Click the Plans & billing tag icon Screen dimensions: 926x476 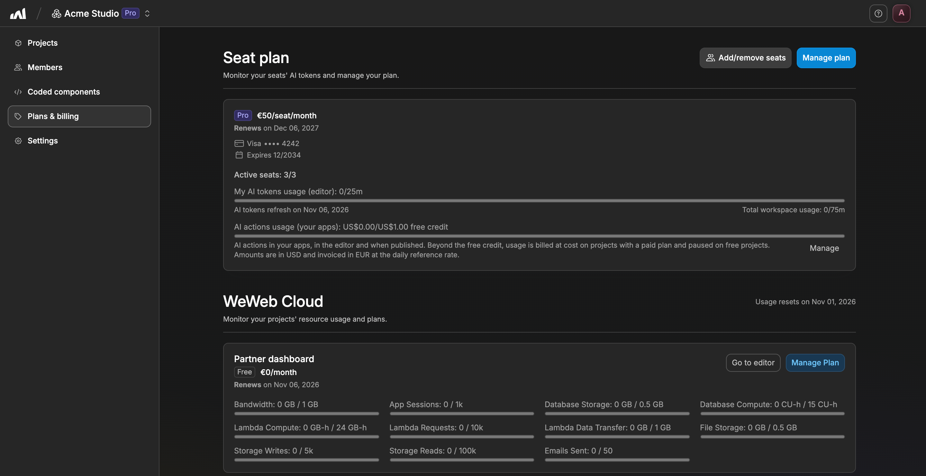[x=18, y=116]
